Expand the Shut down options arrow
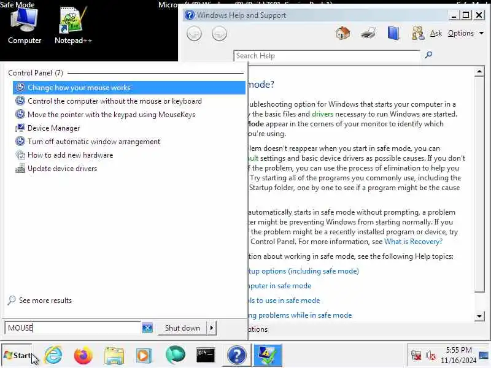 212,328
